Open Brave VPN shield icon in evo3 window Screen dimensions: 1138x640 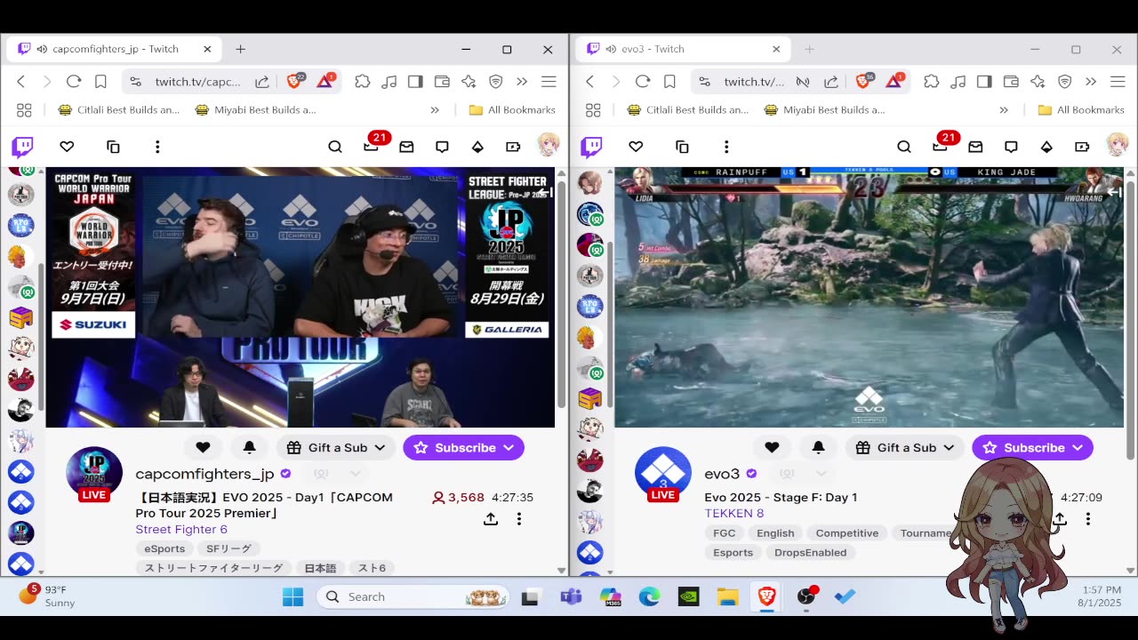tap(1065, 82)
